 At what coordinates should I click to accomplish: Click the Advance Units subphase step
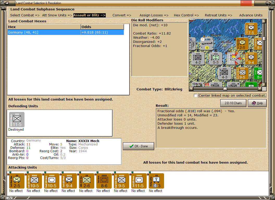(x=251, y=15)
